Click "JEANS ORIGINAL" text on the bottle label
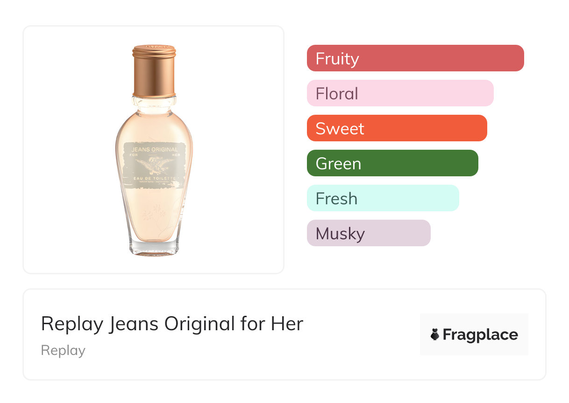This screenshot has height=403, width=569. coord(154,149)
